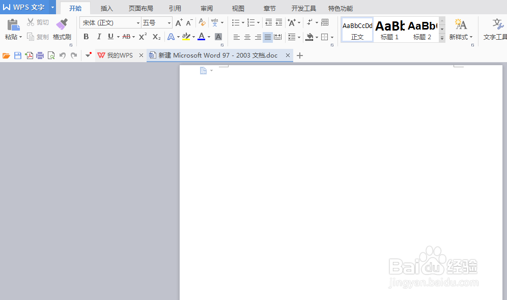The width and height of the screenshot is (507, 300).
Task: Click the Paste clipboard icon
Action: pyautogui.click(x=13, y=25)
